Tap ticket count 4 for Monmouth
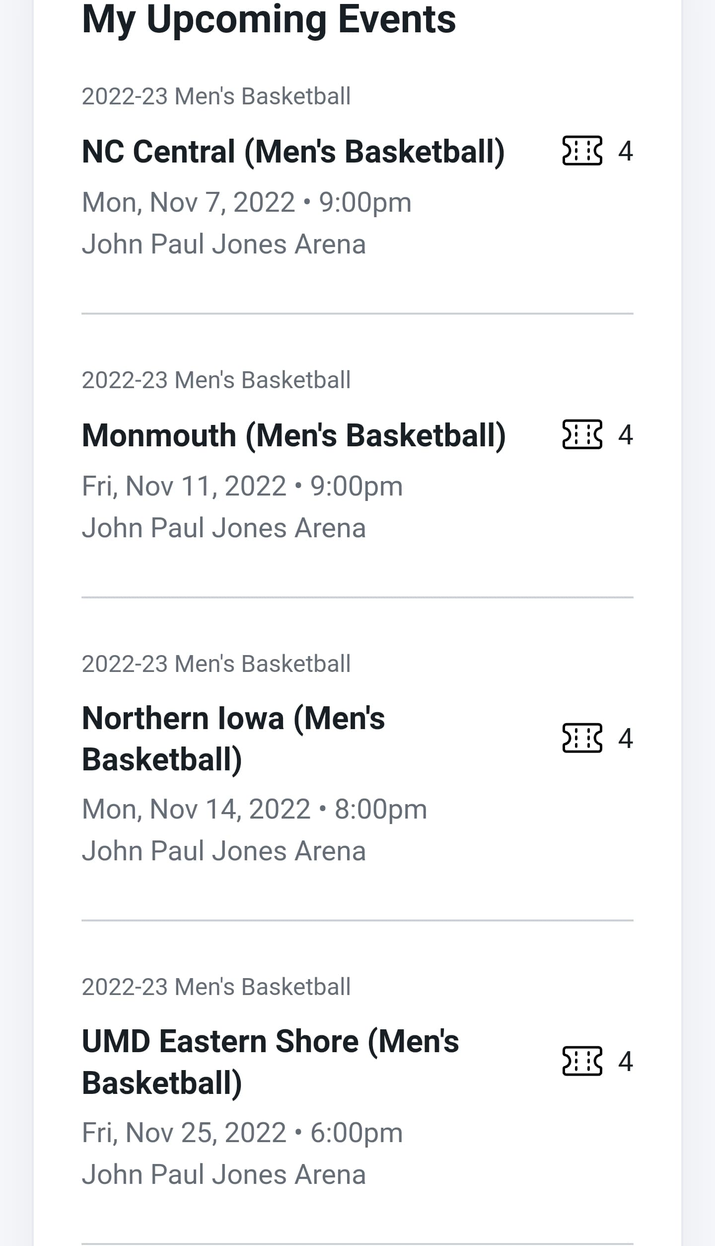 click(x=626, y=435)
